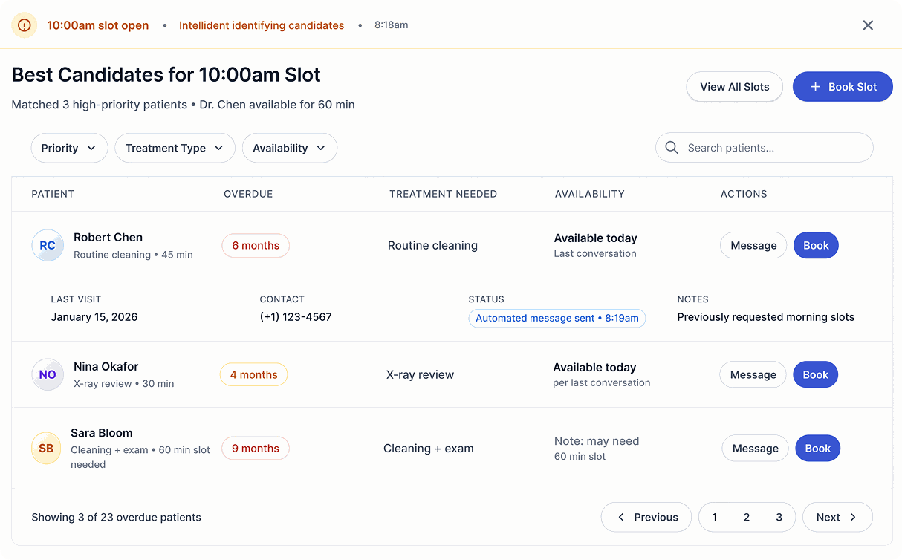Open the Treatment Type filter dropdown
The image size is (902, 560).
[x=175, y=148]
